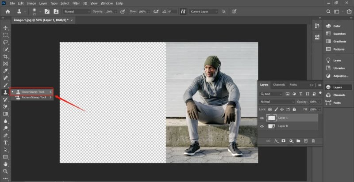Pick the Eyedropper tool
This screenshot has width=354, height=182.
(6, 71)
